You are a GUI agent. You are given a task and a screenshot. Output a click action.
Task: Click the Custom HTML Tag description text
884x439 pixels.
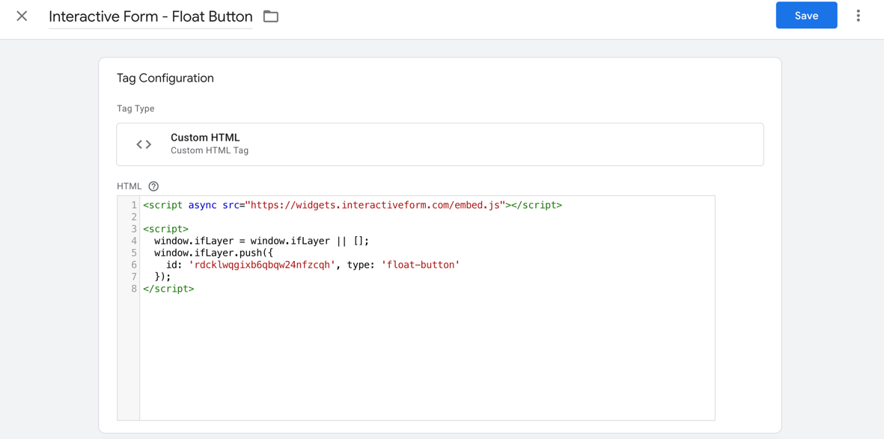[210, 150]
